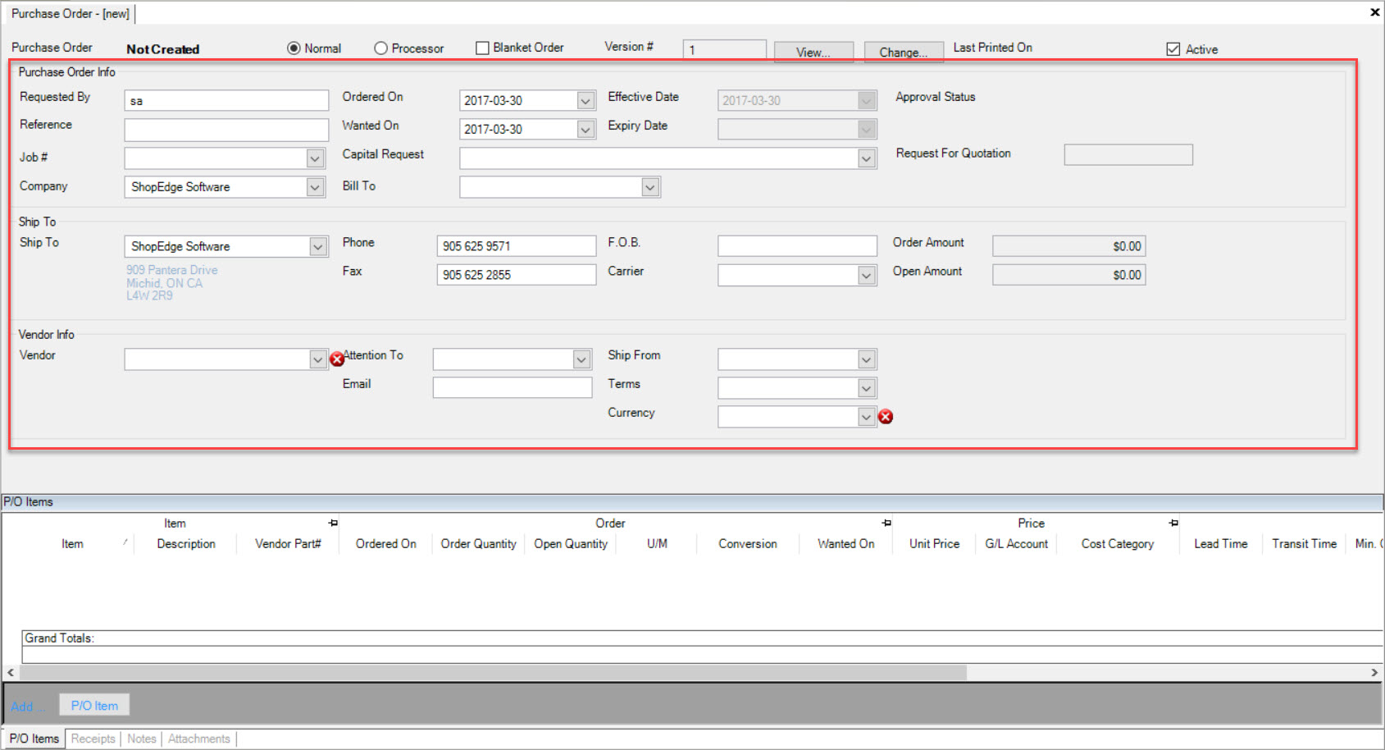Select the Processor radio button

380,48
